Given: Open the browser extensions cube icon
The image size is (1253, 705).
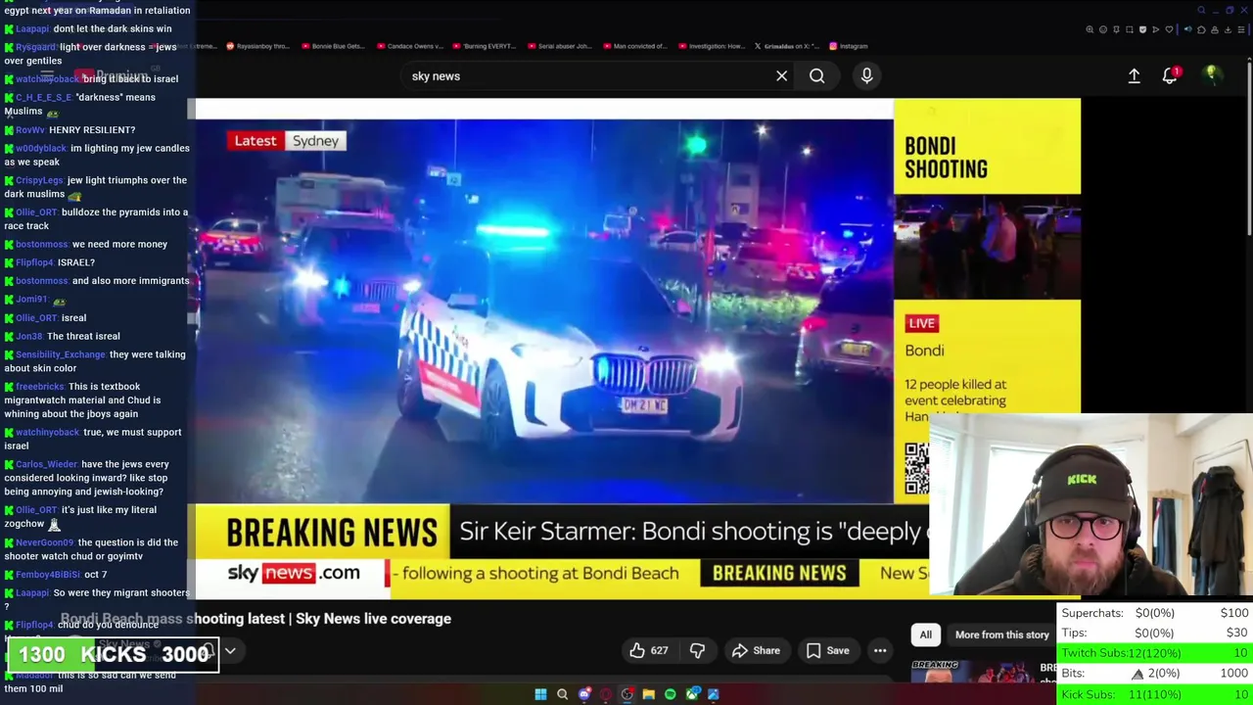Looking at the screenshot, I should click(1201, 29).
